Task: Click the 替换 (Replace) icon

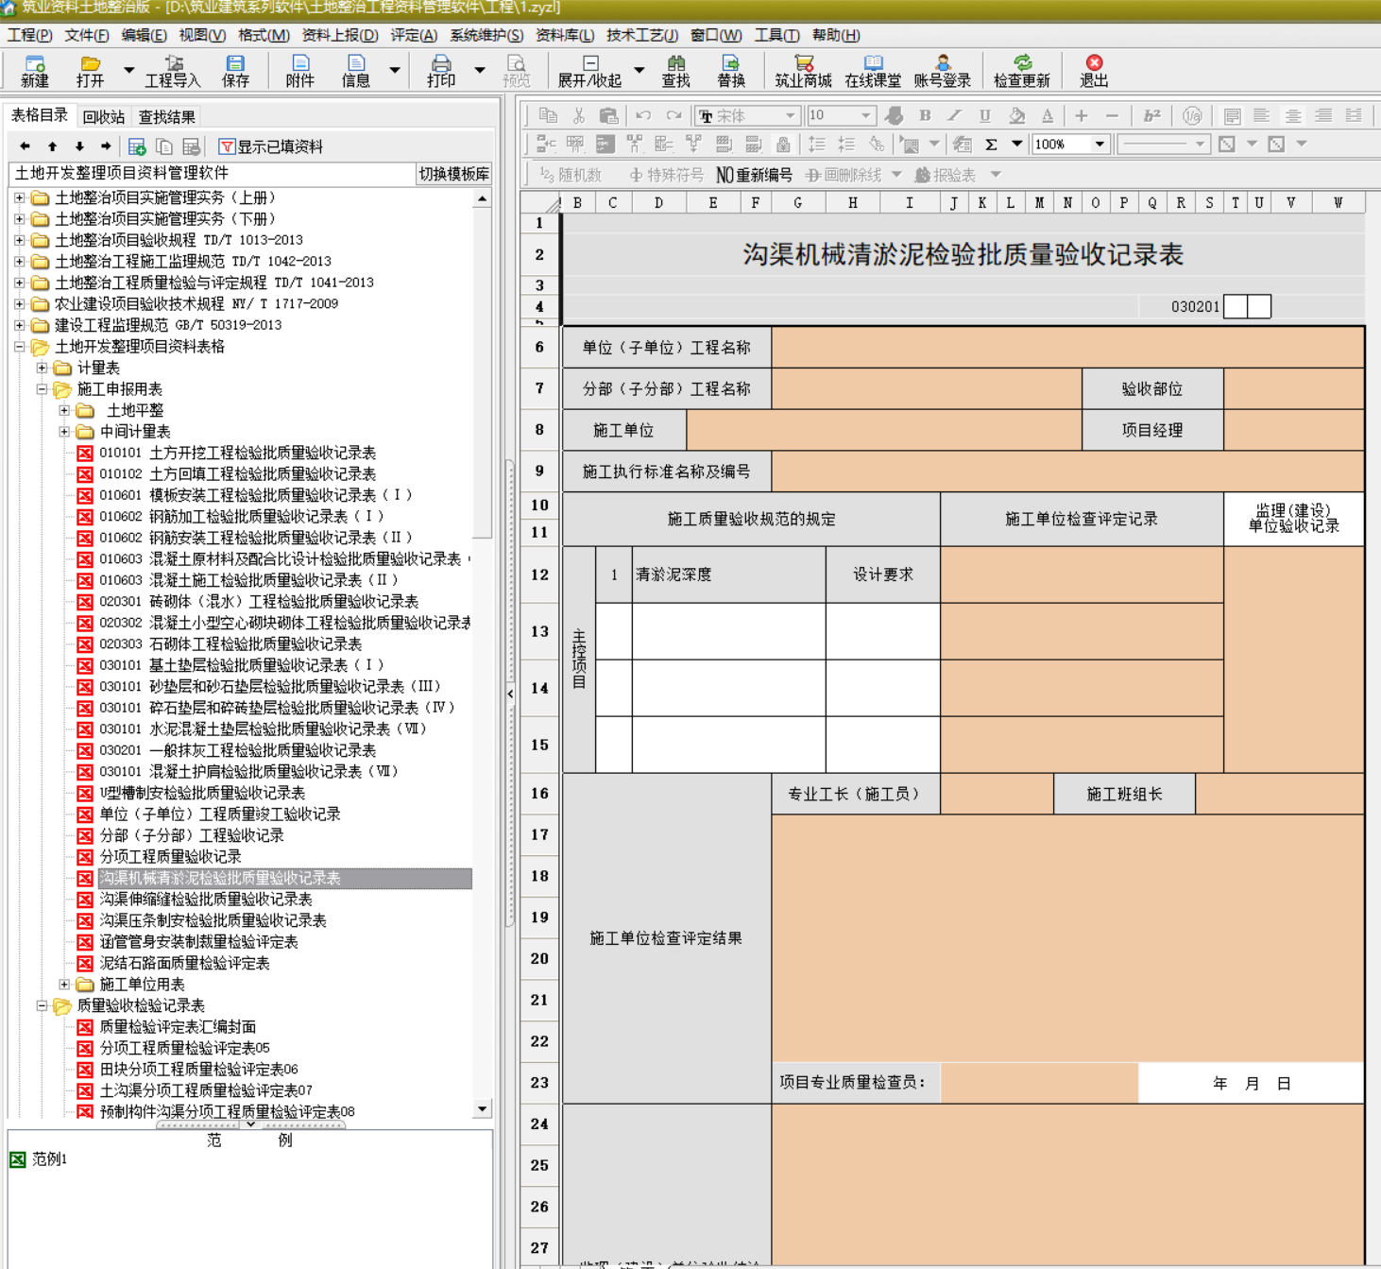Action: pyautogui.click(x=731, y=63)
